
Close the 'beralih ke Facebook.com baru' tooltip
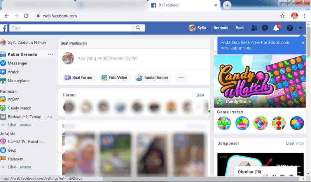(303, 43)
